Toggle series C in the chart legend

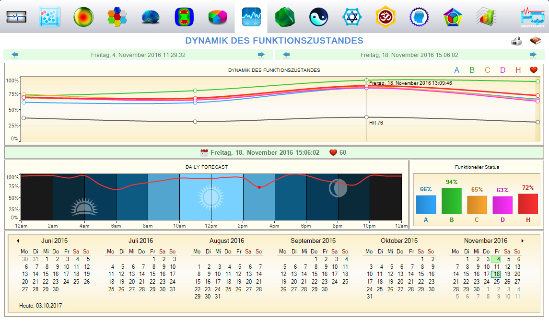click(487, 70)
